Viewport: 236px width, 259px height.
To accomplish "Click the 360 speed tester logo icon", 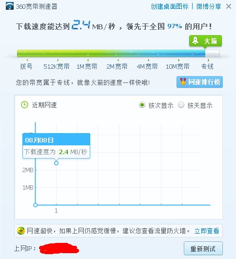I will click(x=10, y=6).
